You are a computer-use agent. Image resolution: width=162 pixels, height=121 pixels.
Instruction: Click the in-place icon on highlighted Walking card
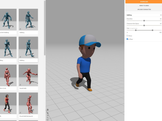tap(20, 57)
